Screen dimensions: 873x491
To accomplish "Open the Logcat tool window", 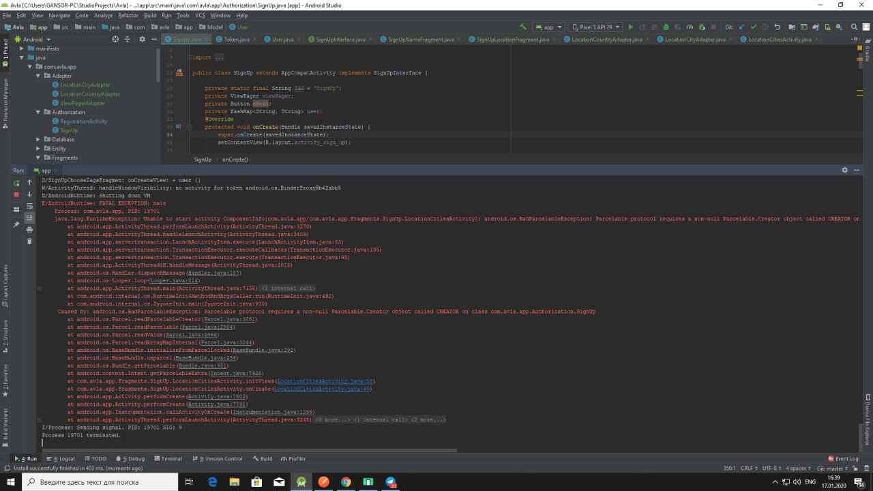I will [61, 459].
